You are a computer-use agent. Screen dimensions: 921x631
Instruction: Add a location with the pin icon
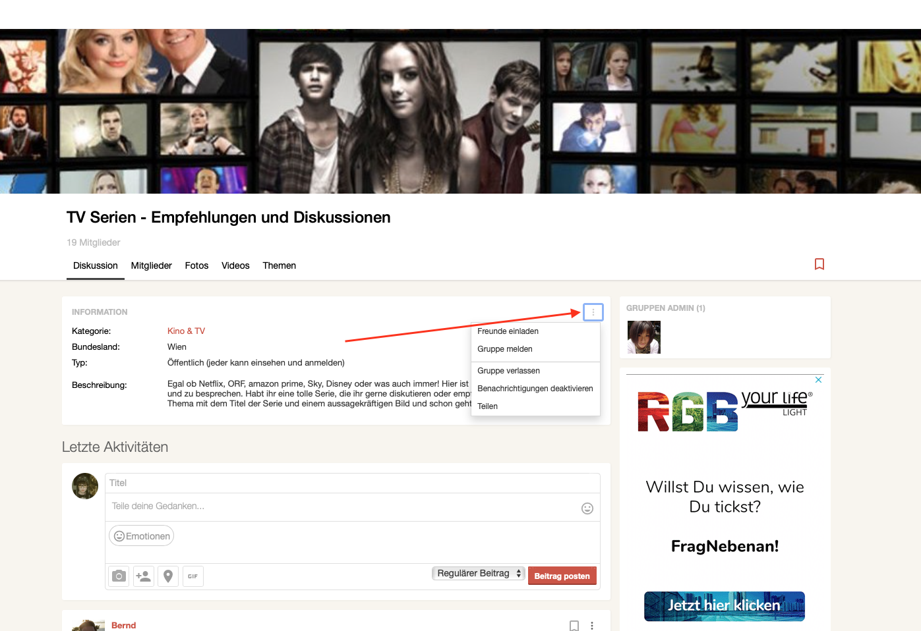[x=168, y=576]
